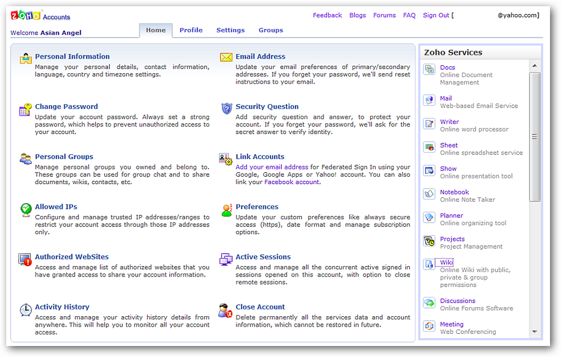Open the Planner service link

[x=451, y=216]
